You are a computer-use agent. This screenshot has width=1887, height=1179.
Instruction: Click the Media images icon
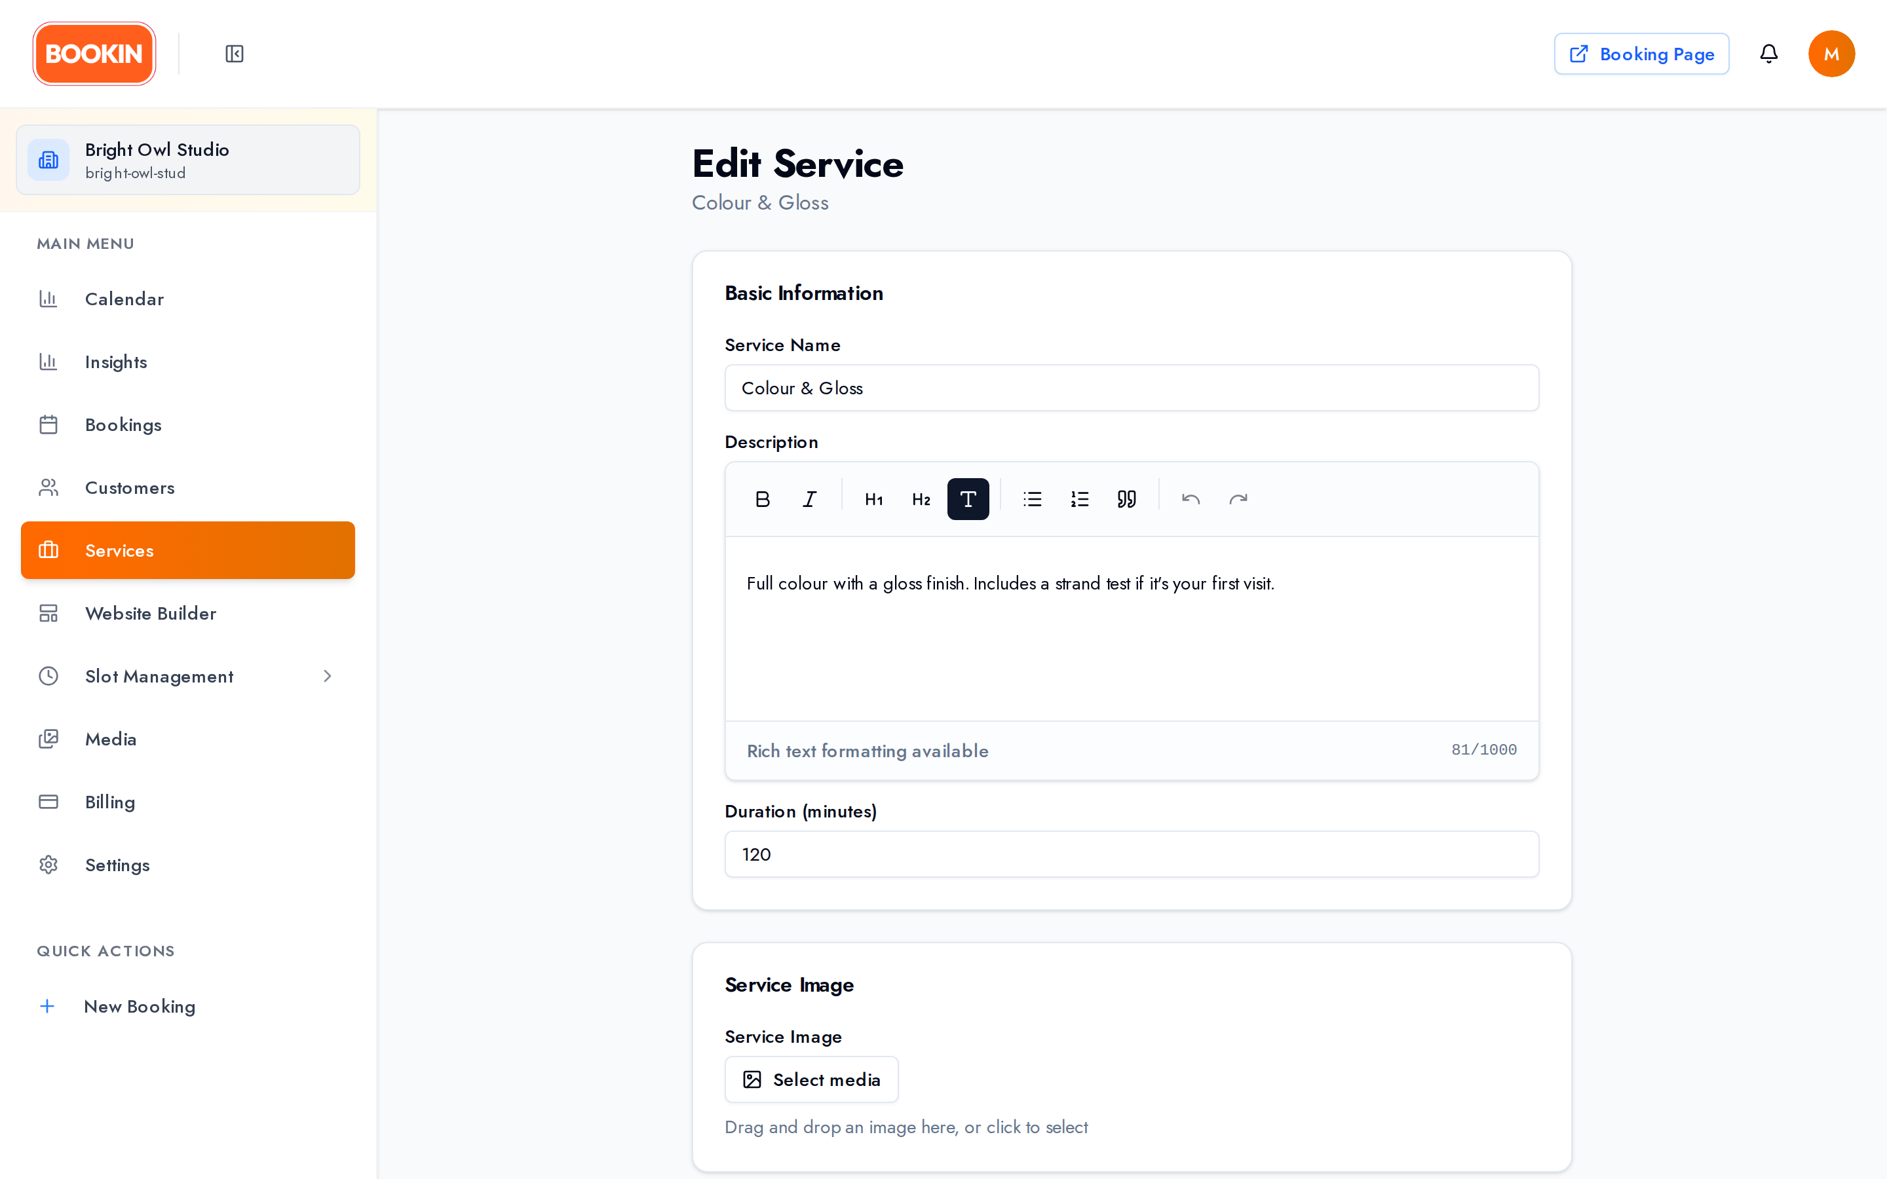[48, 739]
